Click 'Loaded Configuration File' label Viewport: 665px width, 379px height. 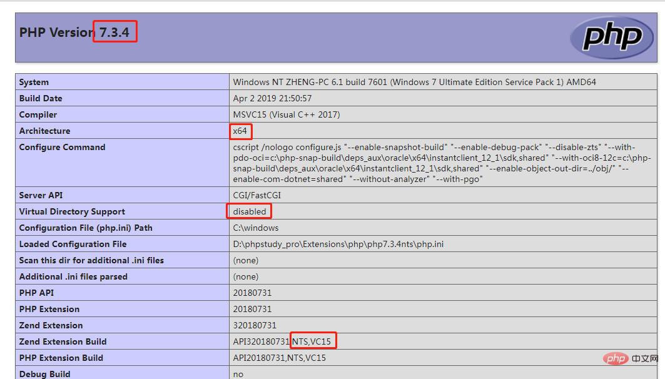tap(73, 244)
